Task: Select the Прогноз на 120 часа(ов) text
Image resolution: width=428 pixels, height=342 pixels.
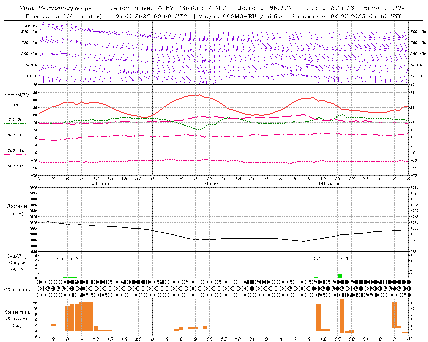Action: click(64, 16)
